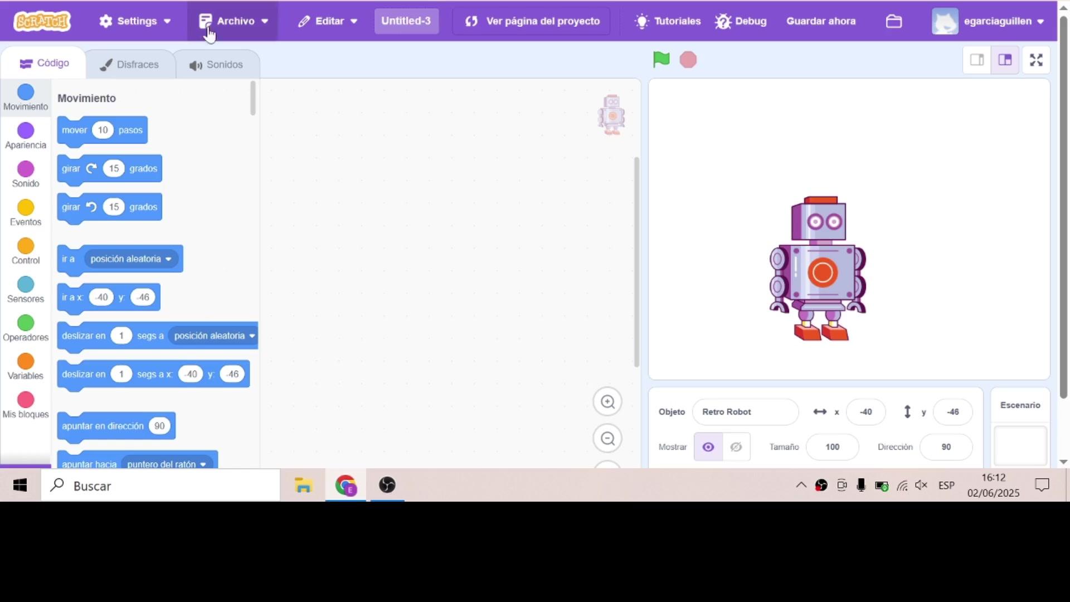This screenshot has width=1070, height=602.
Task: Zoom out on the code workspace
Action: pos(607,439)
